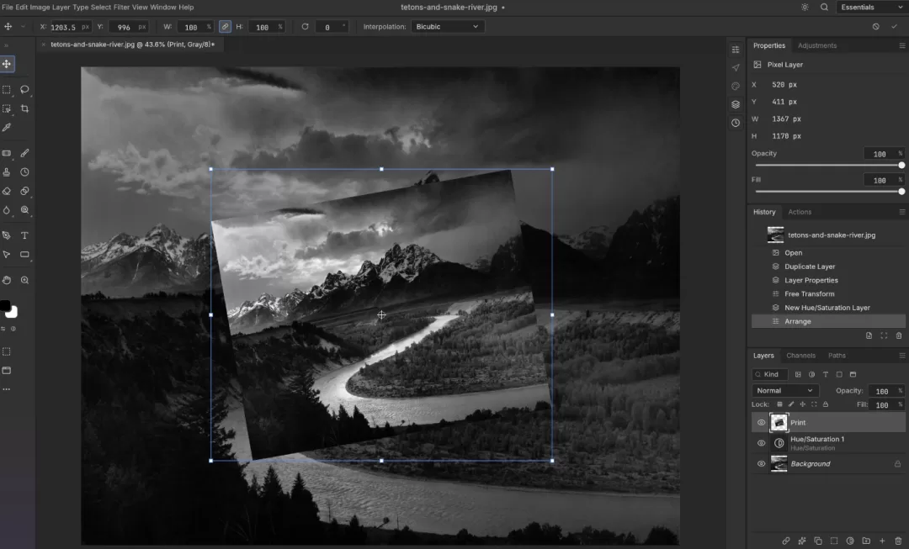Select the Type tool

click(x=24, y=235)
